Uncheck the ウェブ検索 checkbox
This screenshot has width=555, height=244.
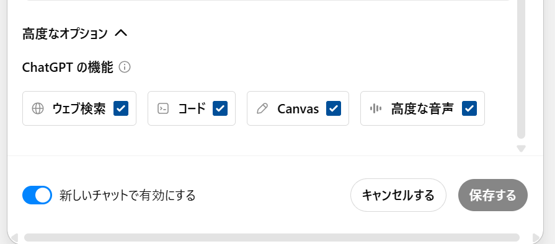coord(121,108)
